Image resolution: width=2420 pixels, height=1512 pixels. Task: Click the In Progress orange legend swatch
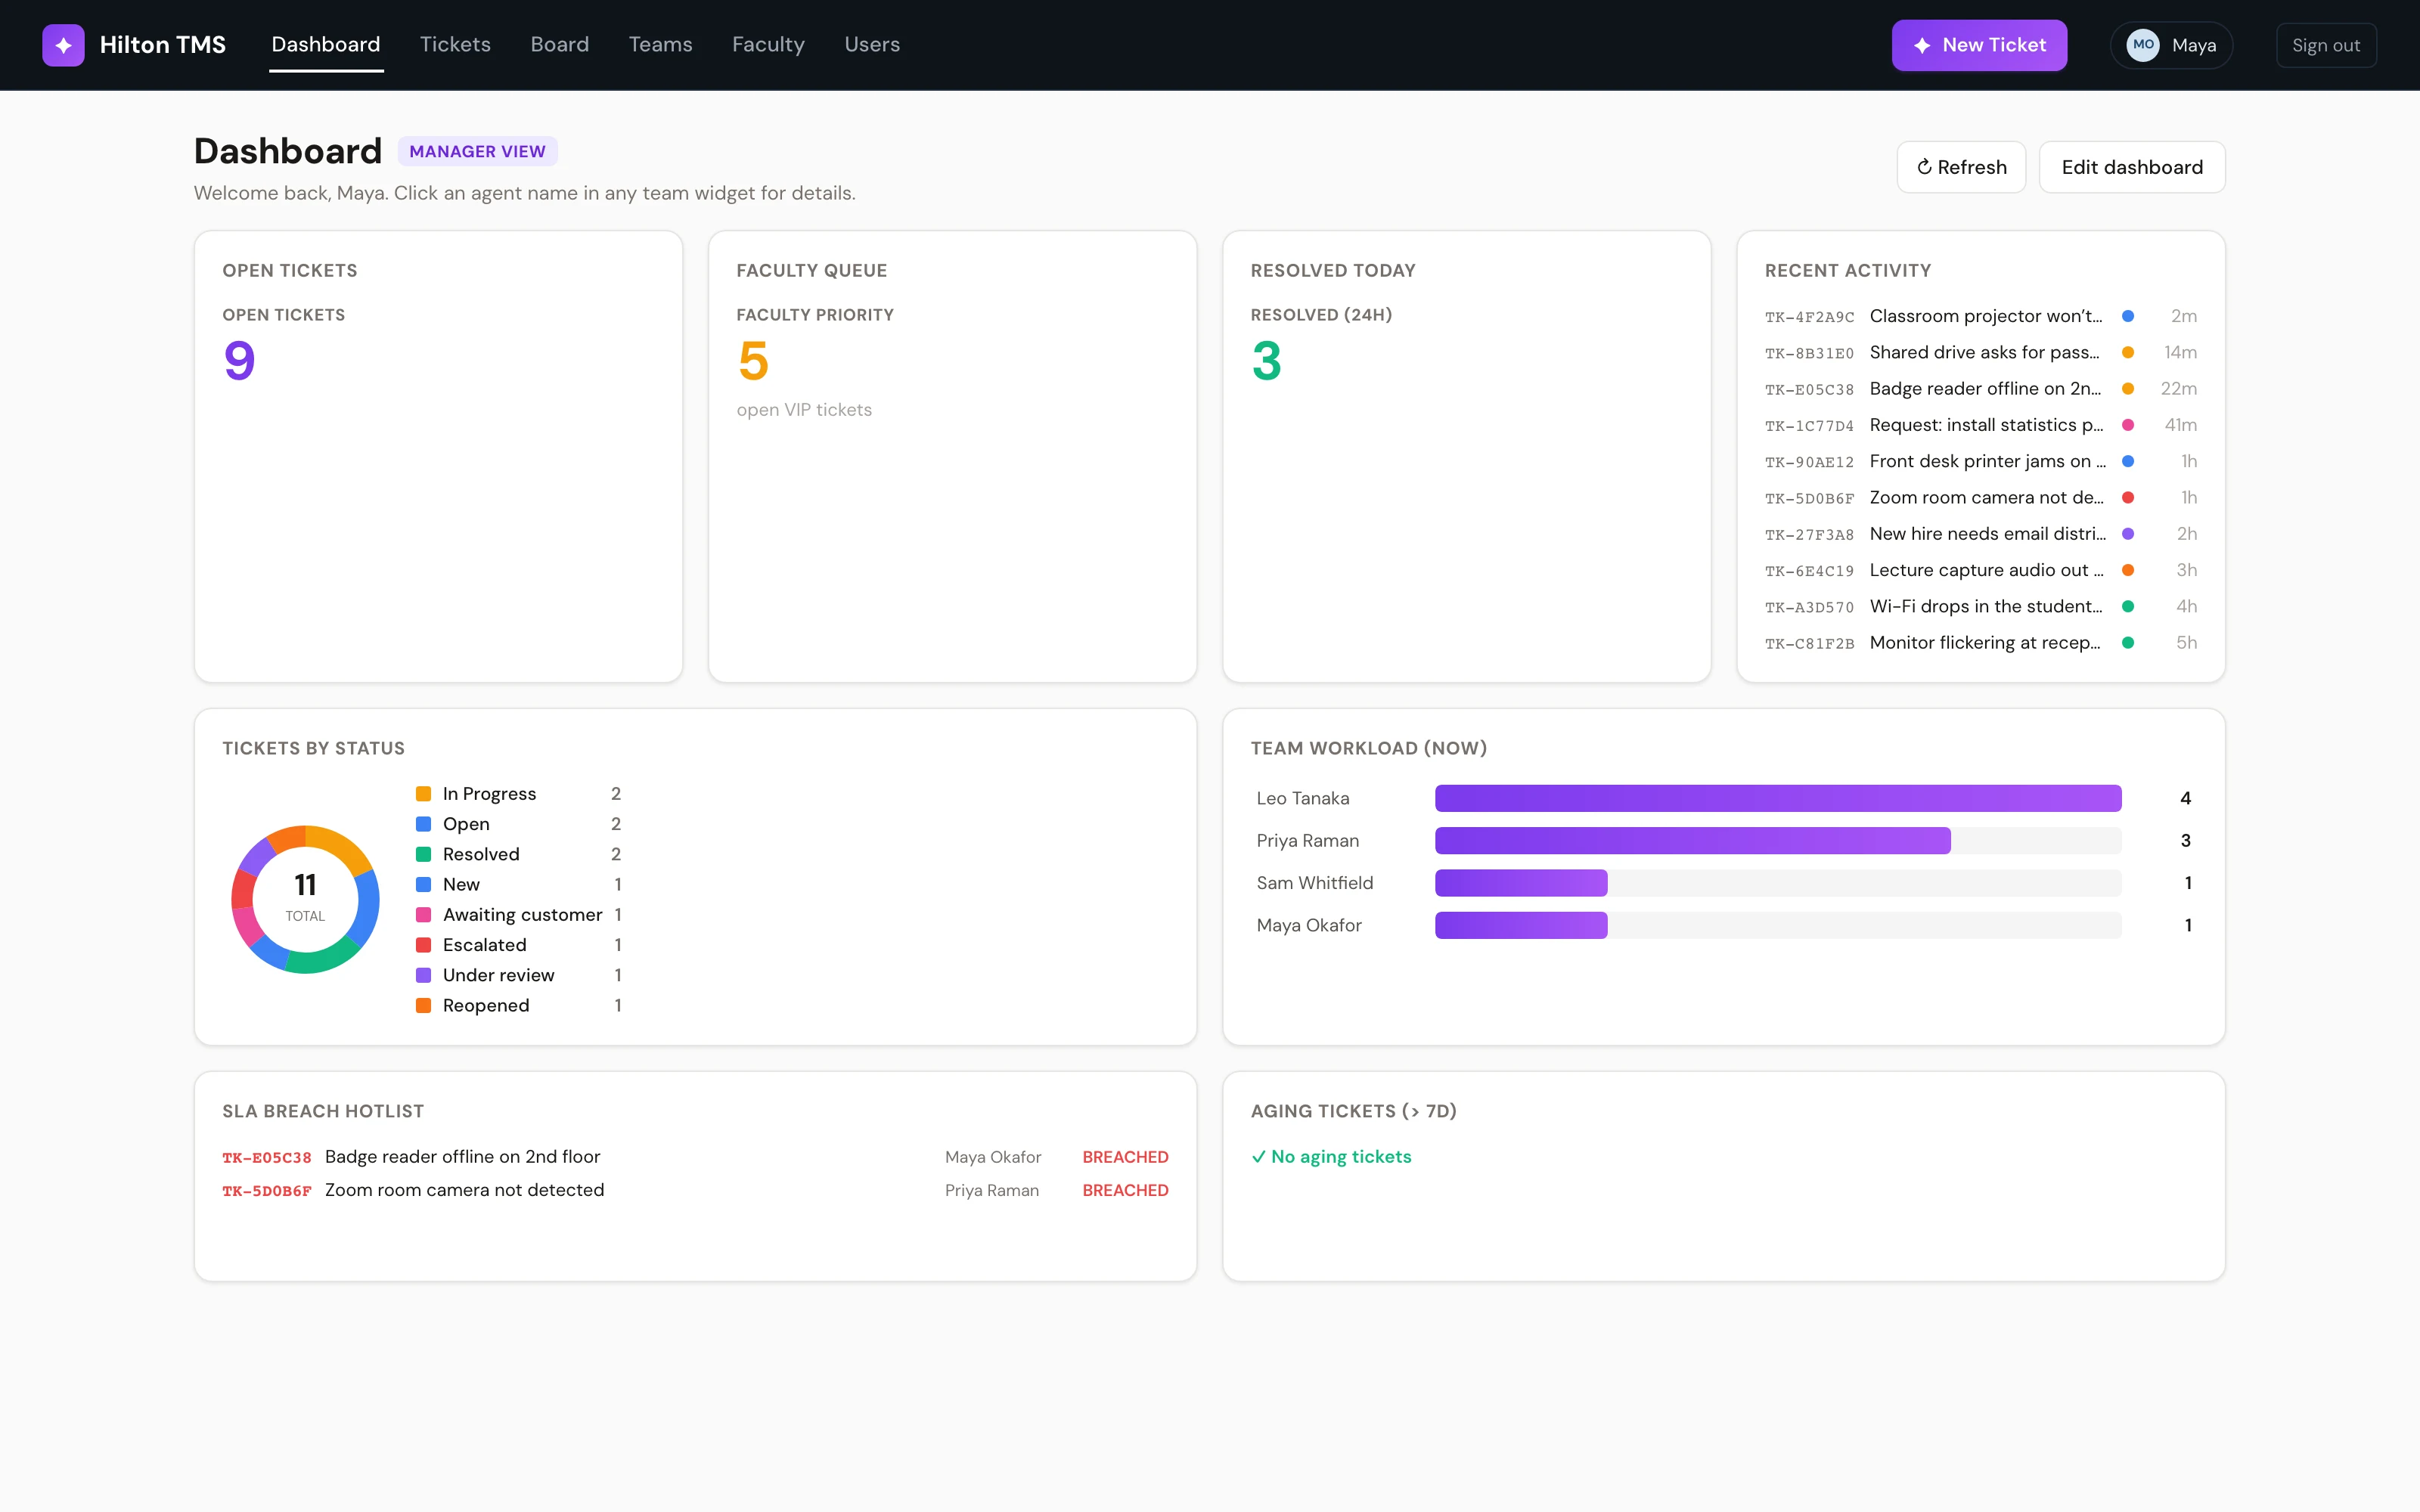point(423,794)
